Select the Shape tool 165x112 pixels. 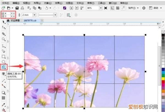(4, 27)
